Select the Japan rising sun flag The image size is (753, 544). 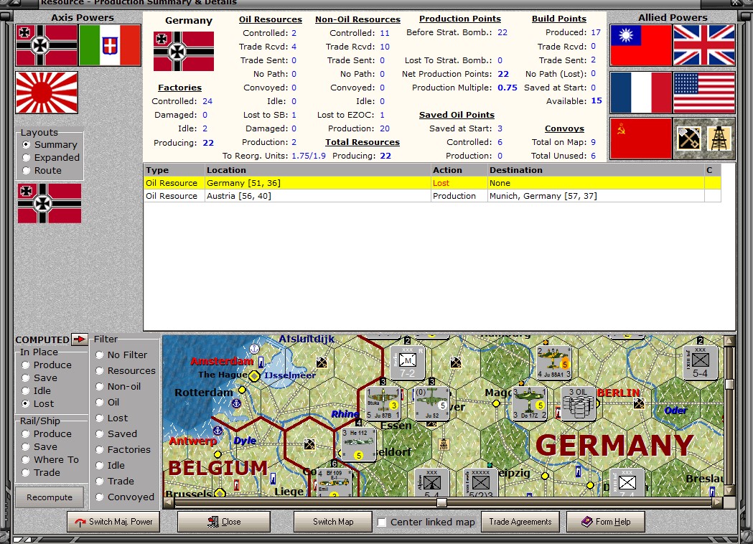pyautogui.click(x=47, y=93)
